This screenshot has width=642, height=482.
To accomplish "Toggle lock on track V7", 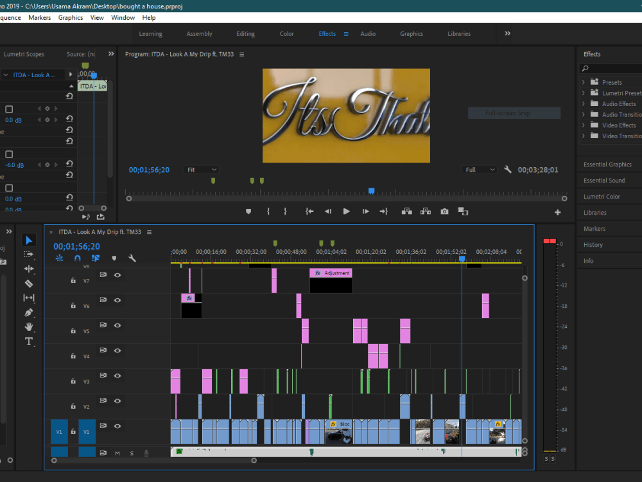I will pos(73,280).
